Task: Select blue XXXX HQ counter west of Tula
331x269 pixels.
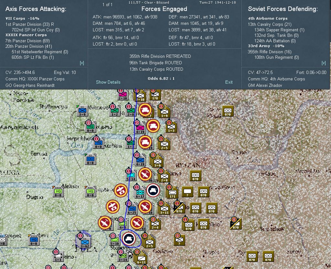Action: [x=34, y=240]
